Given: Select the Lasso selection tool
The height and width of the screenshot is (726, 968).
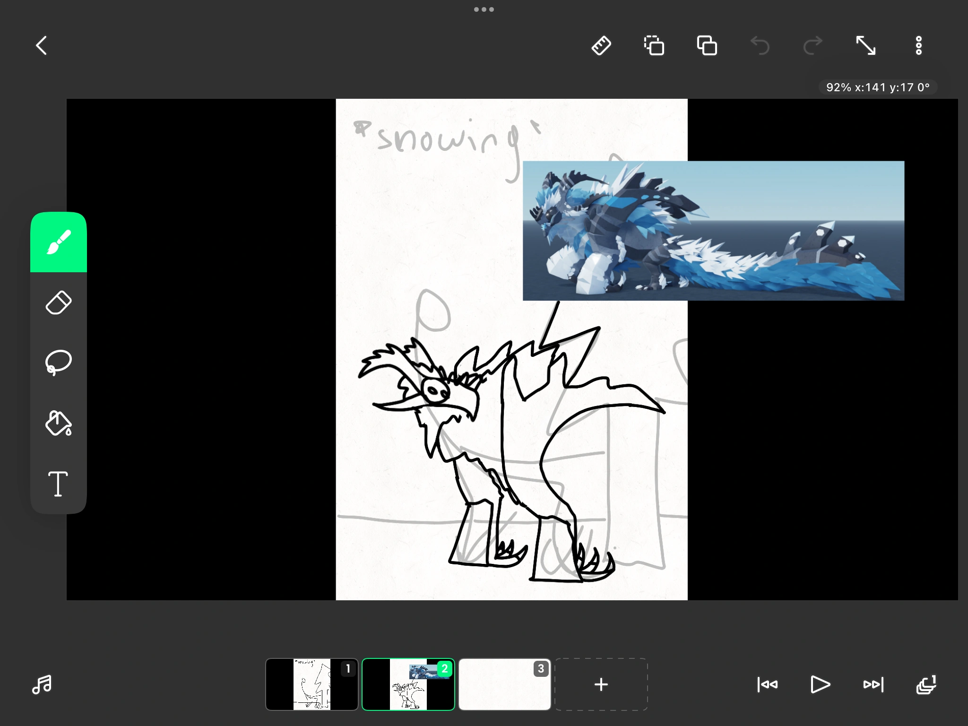Looking at the screenshot, I should point(58,362).
